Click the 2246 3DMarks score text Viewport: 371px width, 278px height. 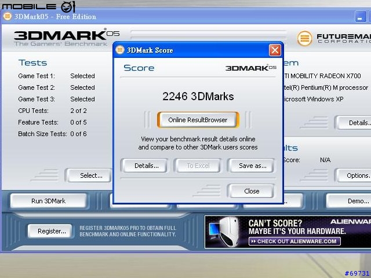click(x=198, y=97)
